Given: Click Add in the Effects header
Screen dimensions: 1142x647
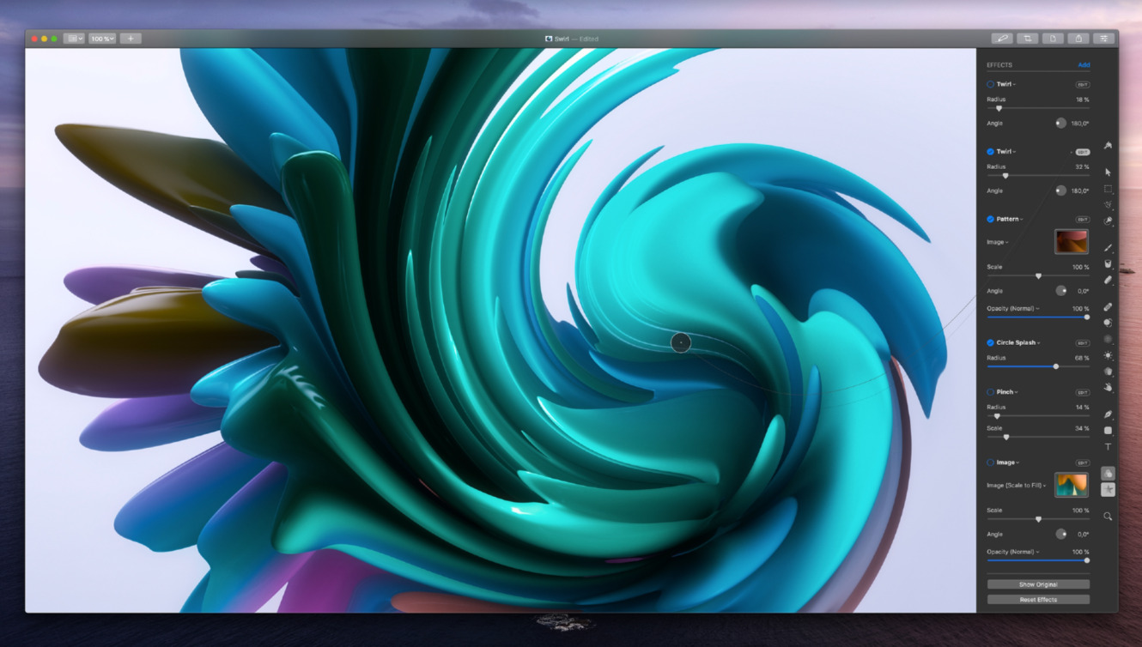Looking at the screenshot, I should 1084,65.
